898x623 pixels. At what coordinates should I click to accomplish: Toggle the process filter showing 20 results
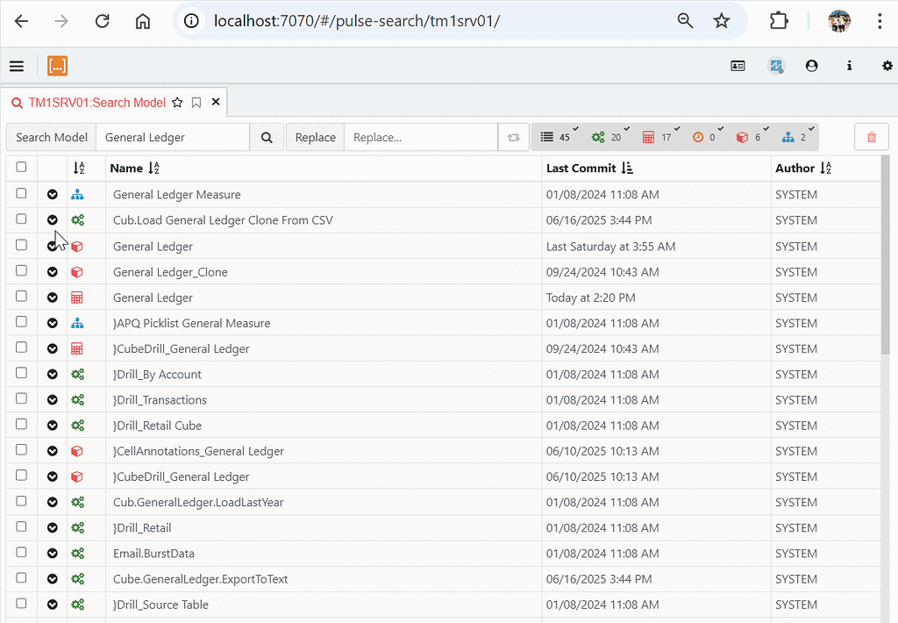pyautogui.click(x=605, y=137)
